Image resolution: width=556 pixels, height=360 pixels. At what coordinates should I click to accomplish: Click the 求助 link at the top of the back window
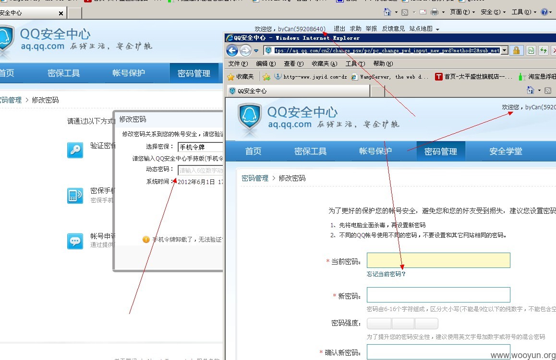[355, 29]
